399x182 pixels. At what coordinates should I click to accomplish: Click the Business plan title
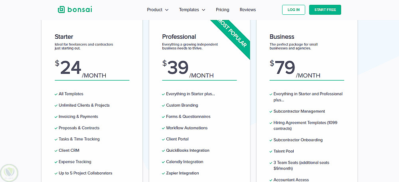[x=282, y=37]
